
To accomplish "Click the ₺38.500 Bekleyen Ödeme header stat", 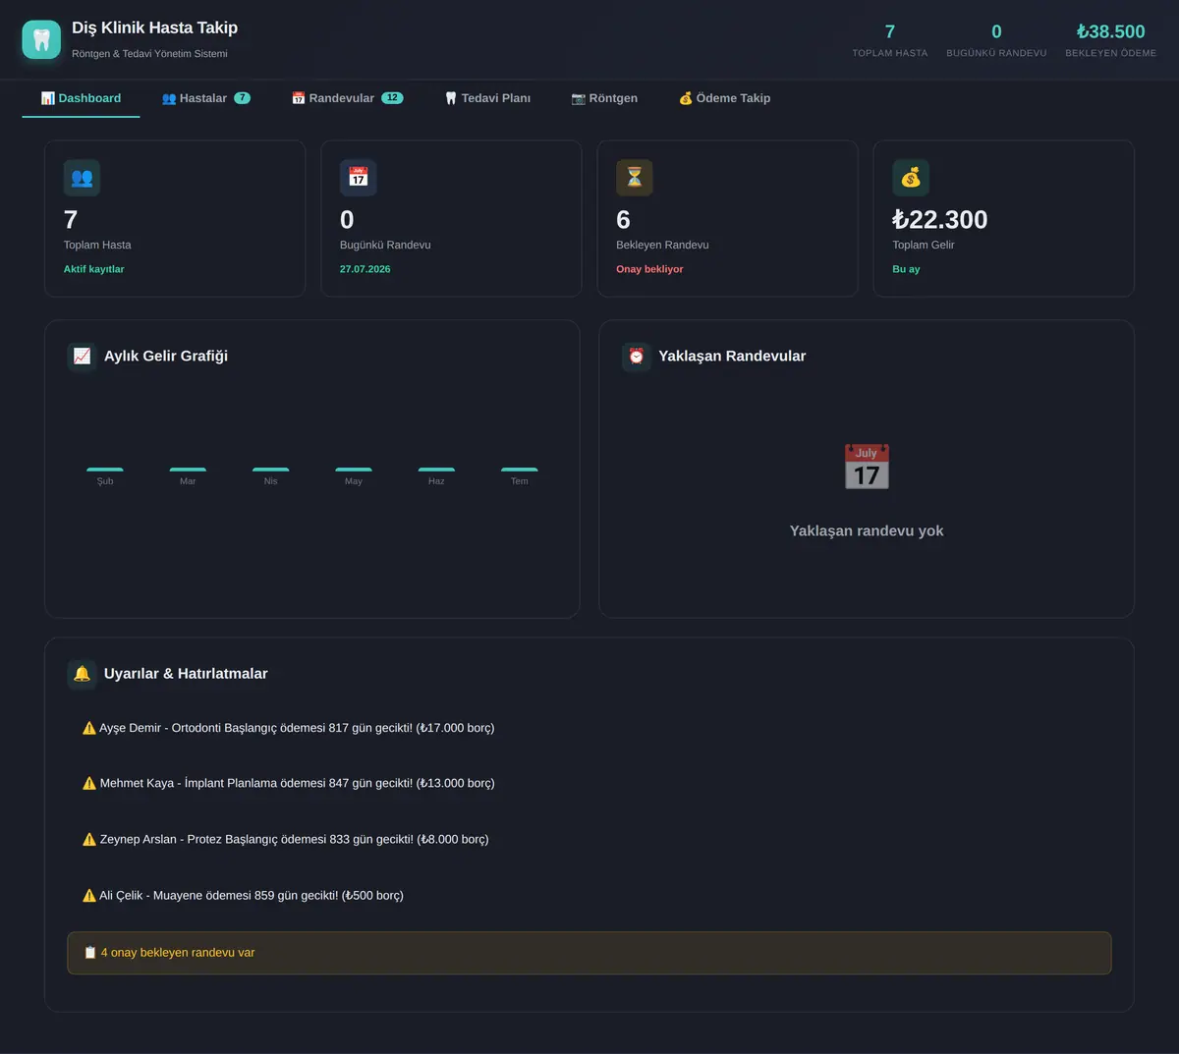I will (1111, 39).
